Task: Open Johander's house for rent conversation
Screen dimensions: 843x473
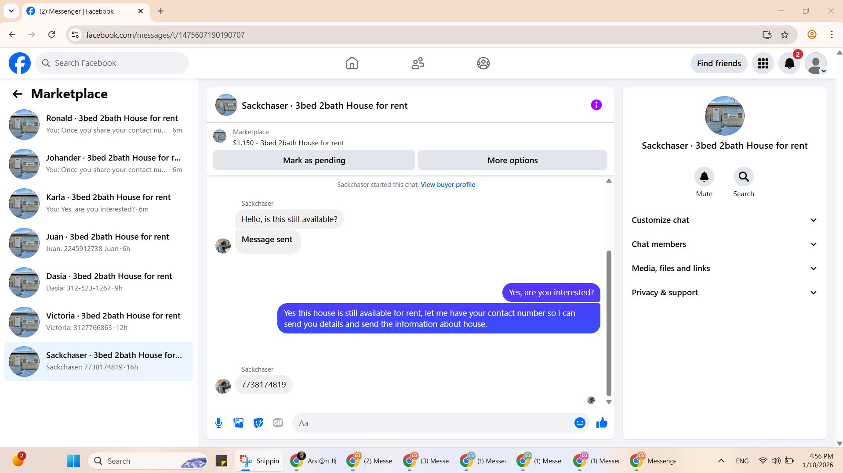Action: pos(99,164)
